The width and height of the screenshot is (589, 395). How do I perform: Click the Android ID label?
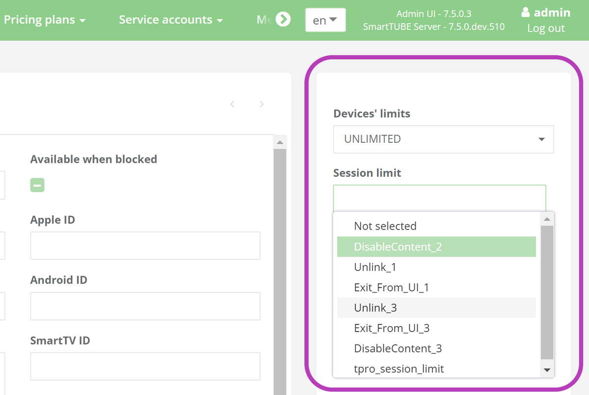tap(59, 280)
